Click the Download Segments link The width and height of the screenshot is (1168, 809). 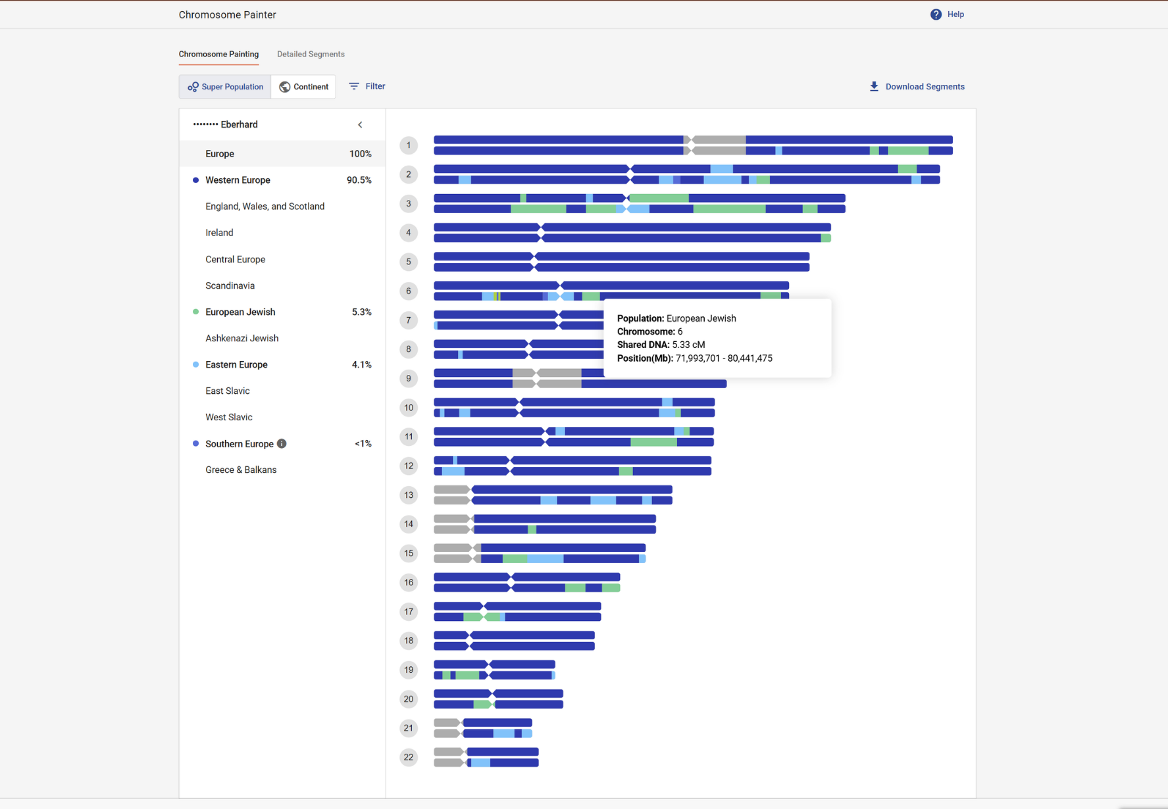click(924, 87)
